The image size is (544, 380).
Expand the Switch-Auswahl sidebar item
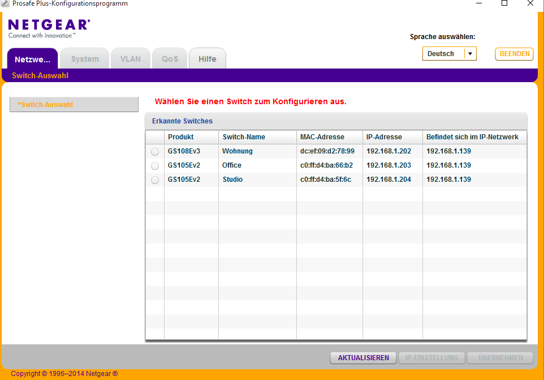coord(74,105)
